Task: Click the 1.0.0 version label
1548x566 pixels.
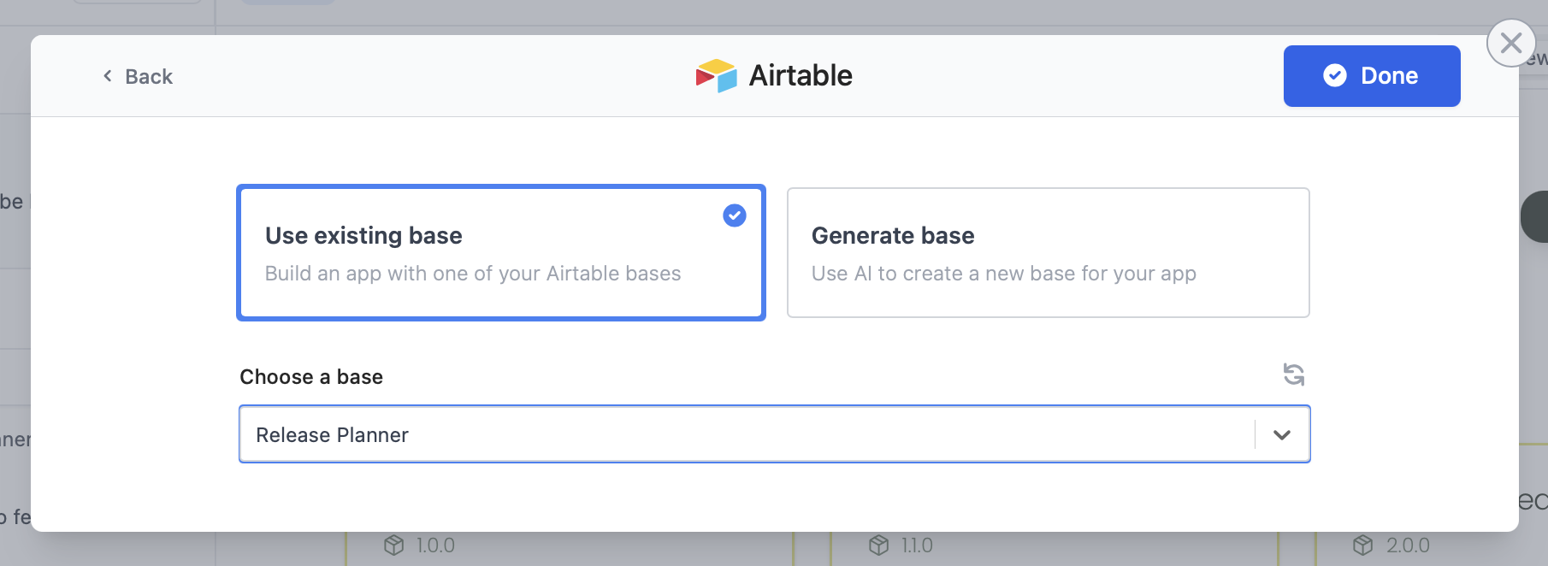Action: (435, 545)
